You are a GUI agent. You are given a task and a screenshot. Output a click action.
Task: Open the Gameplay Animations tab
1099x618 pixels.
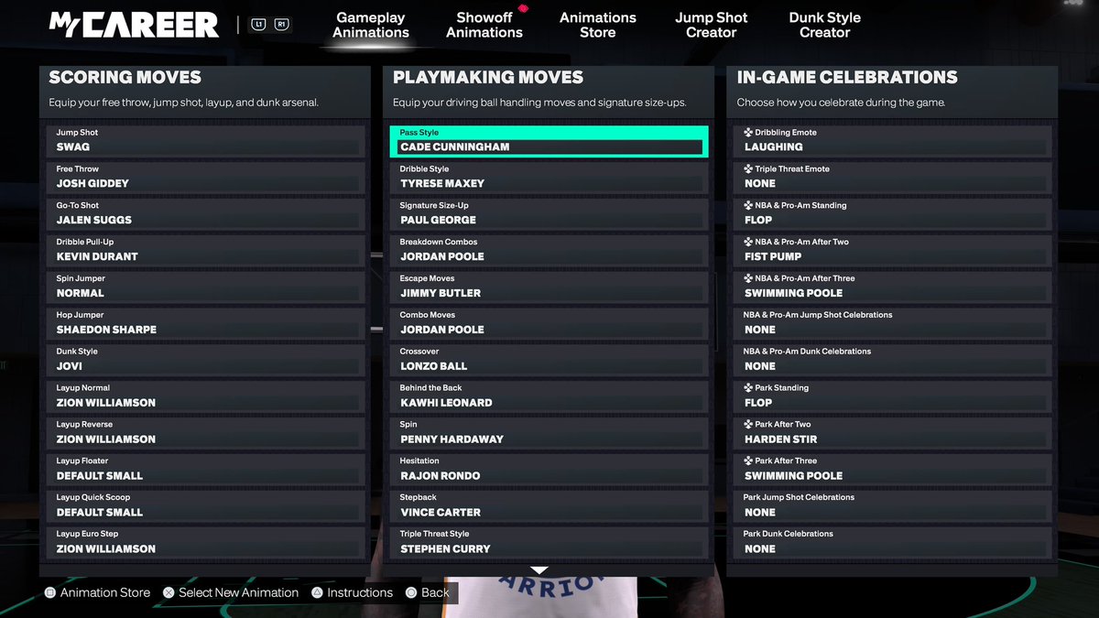[x=371, y=25]
